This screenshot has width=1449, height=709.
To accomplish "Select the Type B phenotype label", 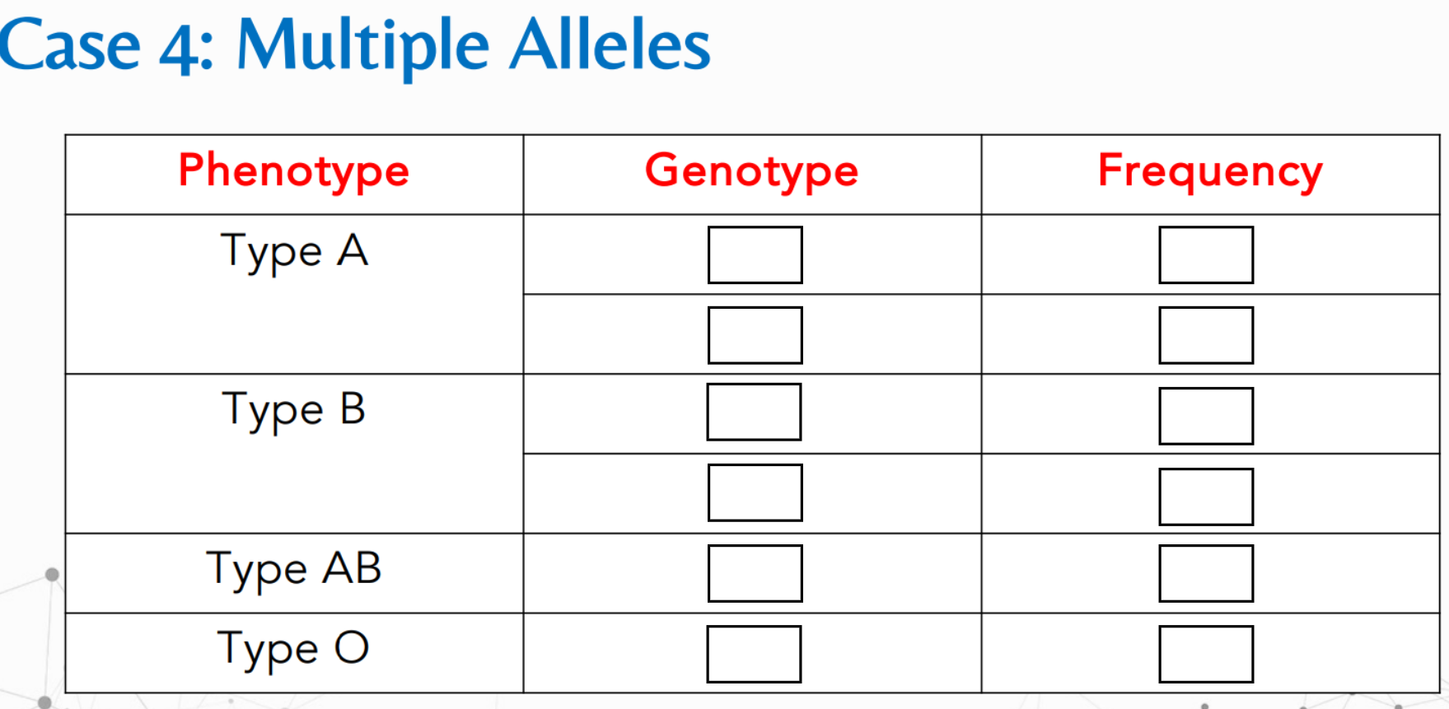I will [x=294, y=410].
